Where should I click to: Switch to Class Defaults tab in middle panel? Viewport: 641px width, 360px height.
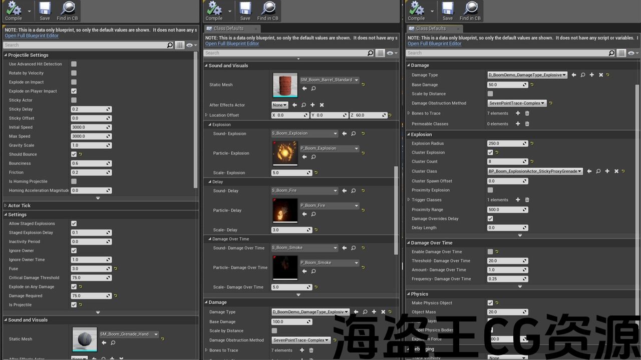tap(228, 28)
